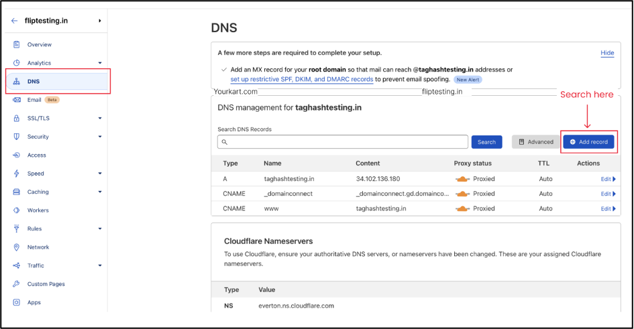
Task: Click the Proxy status column header
Action: coord(473,163)
